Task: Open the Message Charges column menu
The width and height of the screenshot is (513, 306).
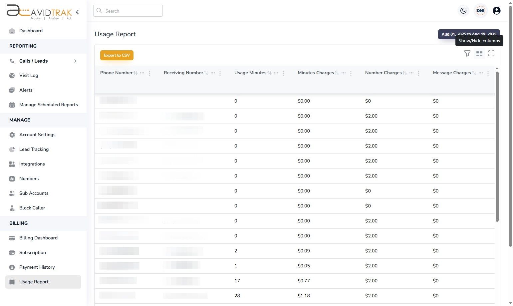Action: [x=488, y=73]
